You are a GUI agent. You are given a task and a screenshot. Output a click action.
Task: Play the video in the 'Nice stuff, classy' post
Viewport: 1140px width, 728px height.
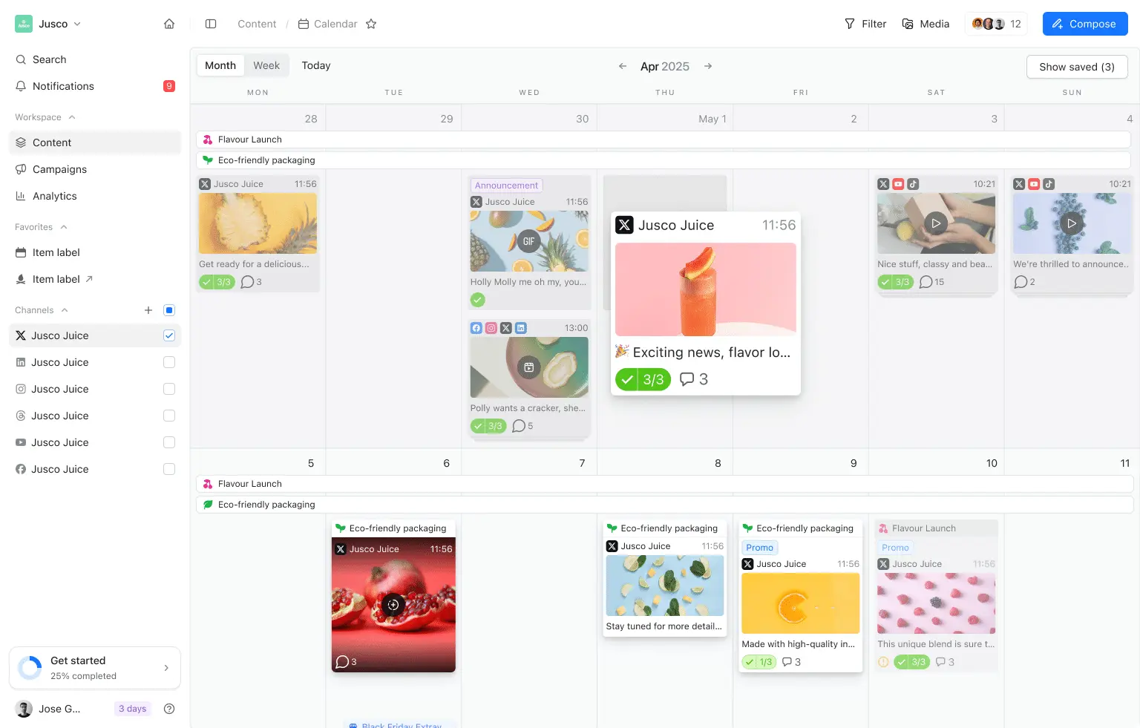(936, 223)
